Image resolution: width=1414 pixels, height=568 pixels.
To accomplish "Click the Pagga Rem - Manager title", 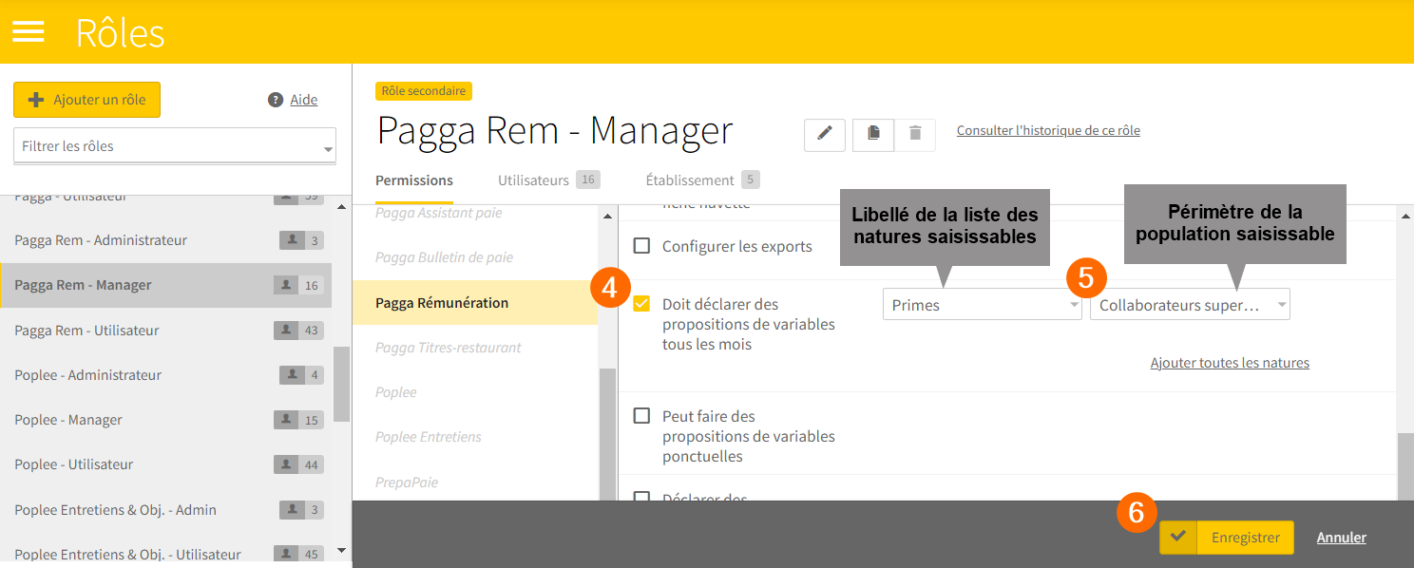I will coord(555,131).
